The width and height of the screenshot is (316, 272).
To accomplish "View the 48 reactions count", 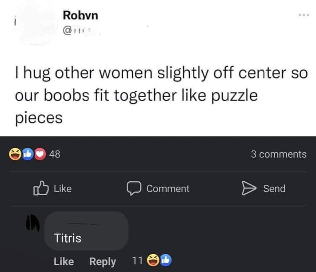I will pos(55,154).
